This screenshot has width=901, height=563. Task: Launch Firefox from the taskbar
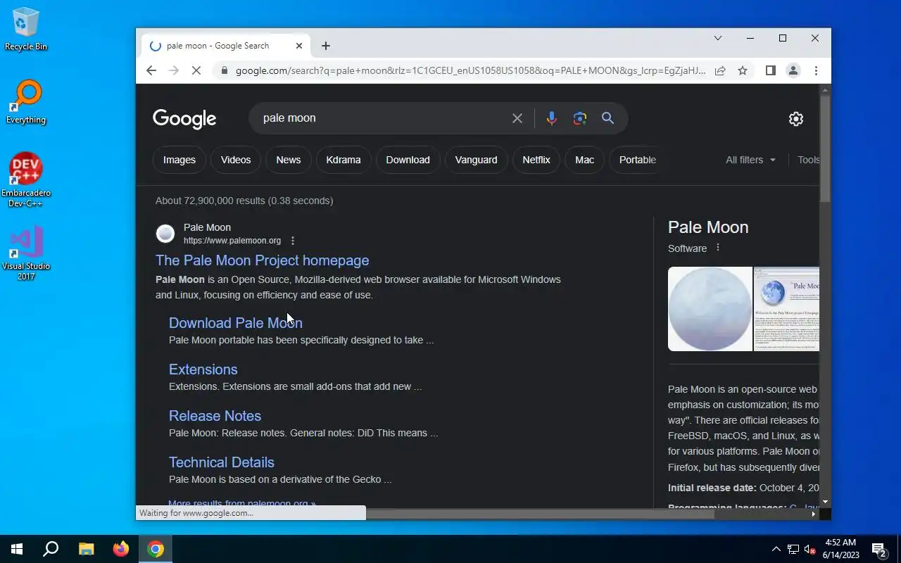[x=121, y=549]
